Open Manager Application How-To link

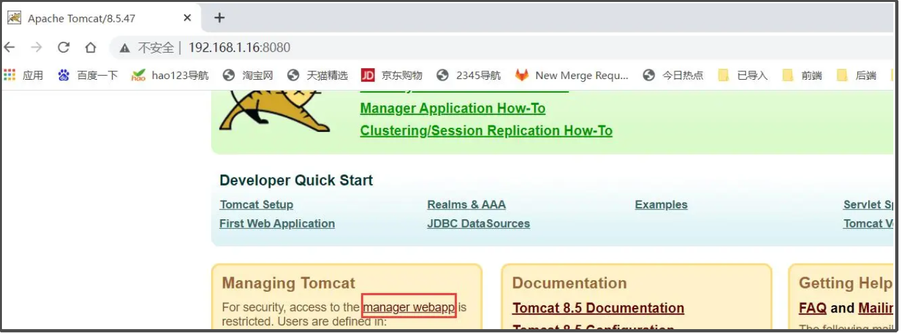tap(452, 109)
